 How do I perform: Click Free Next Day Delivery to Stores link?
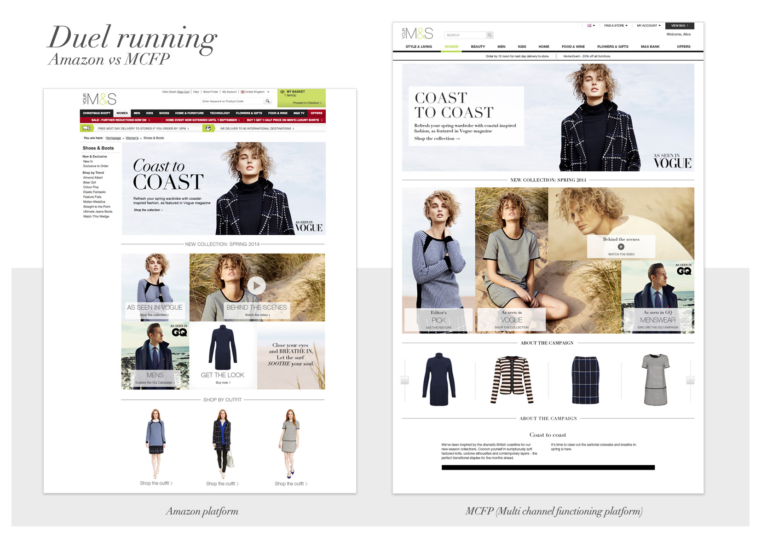(x=143, y=129)
